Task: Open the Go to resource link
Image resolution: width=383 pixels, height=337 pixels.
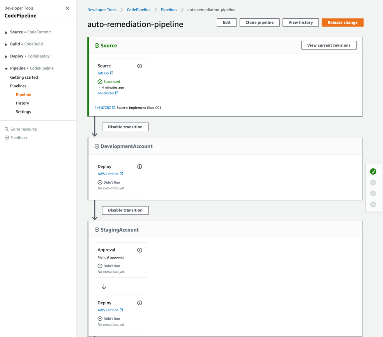Action: (x=24, y=129)
